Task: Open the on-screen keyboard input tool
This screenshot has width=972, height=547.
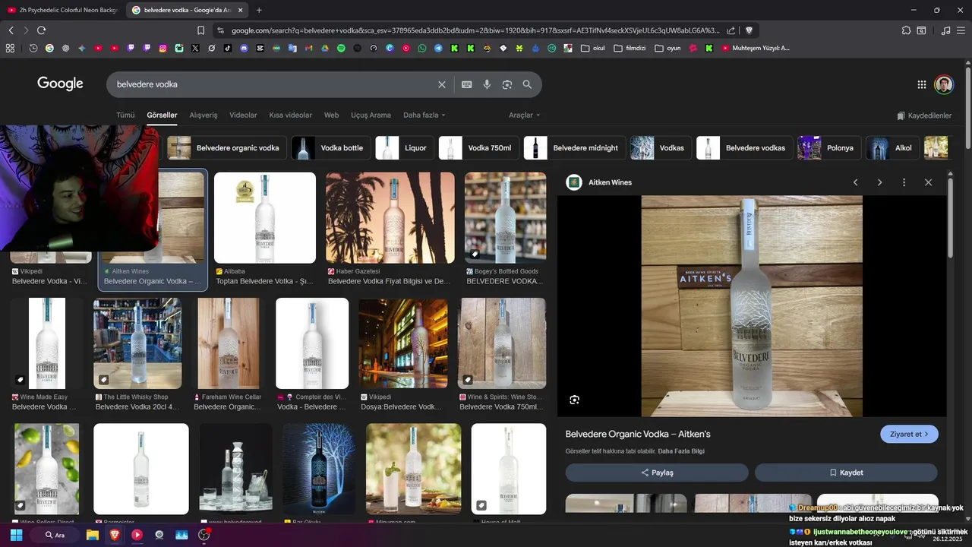Action: [466, 84]
